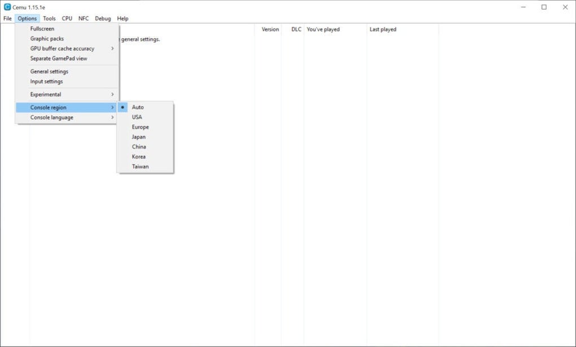
Task: Expand the Experimental submenu
Action: [x=67, y=94]
